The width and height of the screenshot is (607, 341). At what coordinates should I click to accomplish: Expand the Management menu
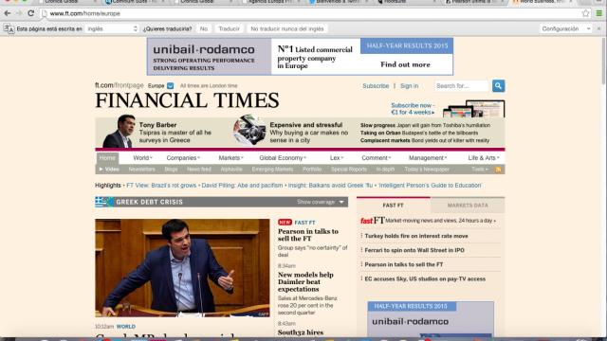point(428,158)
